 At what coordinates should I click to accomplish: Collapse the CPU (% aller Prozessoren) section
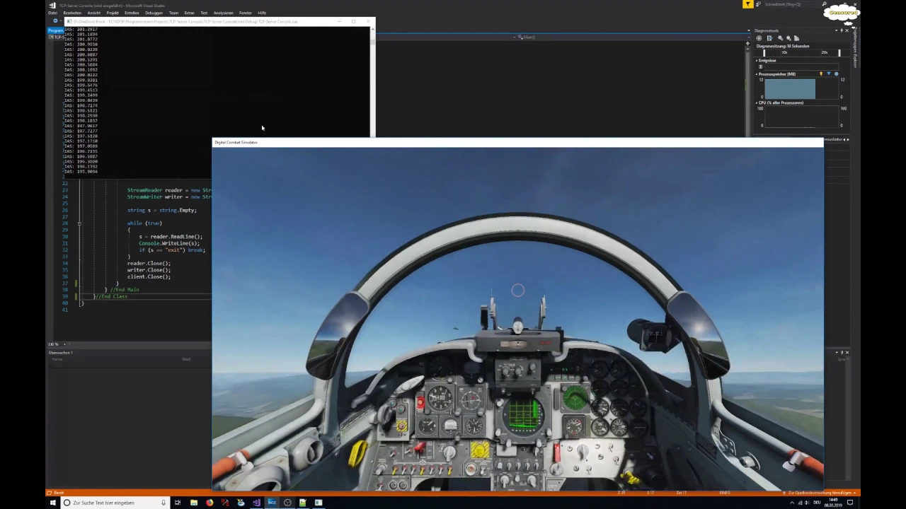point(757,103)
